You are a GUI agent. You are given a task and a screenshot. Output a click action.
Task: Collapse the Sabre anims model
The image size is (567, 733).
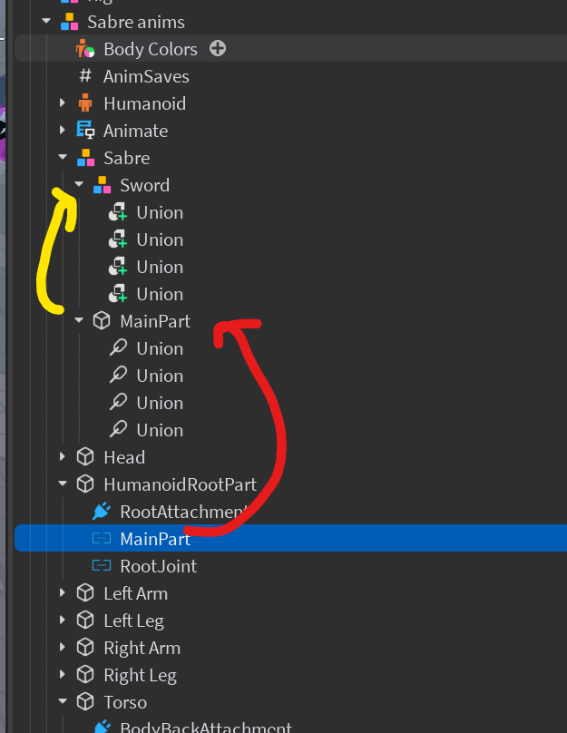[x=45, y=21]
